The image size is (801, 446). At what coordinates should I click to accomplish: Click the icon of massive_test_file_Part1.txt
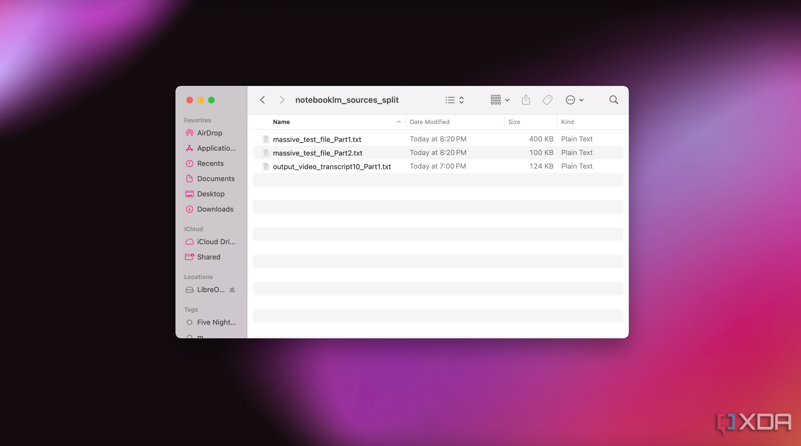(x=266, y=139)
